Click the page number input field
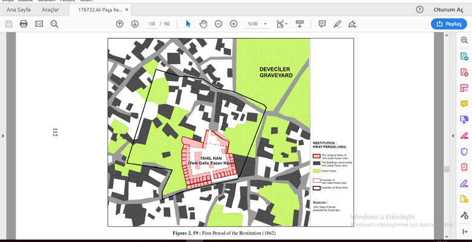472x242 pixels. coord(152,24)
